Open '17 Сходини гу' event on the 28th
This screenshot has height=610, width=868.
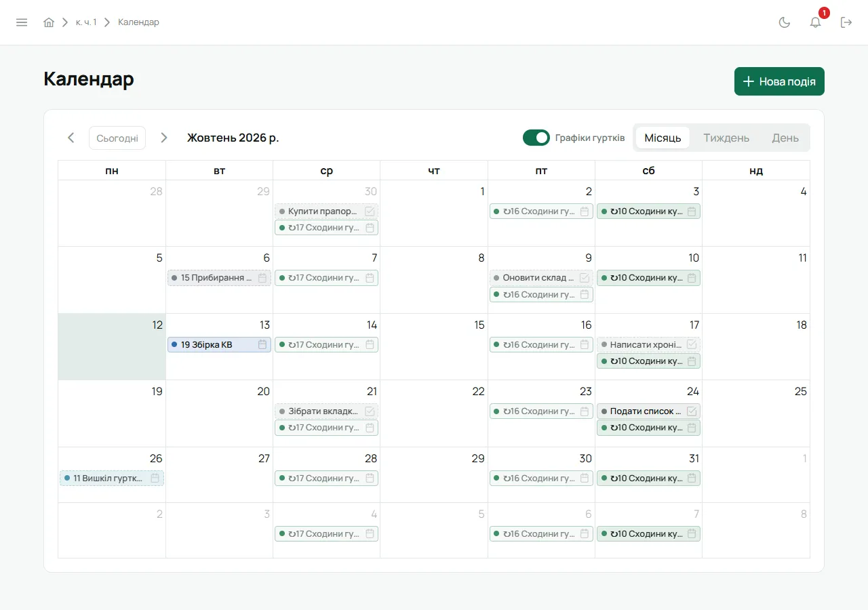click(x=326, y=479)
